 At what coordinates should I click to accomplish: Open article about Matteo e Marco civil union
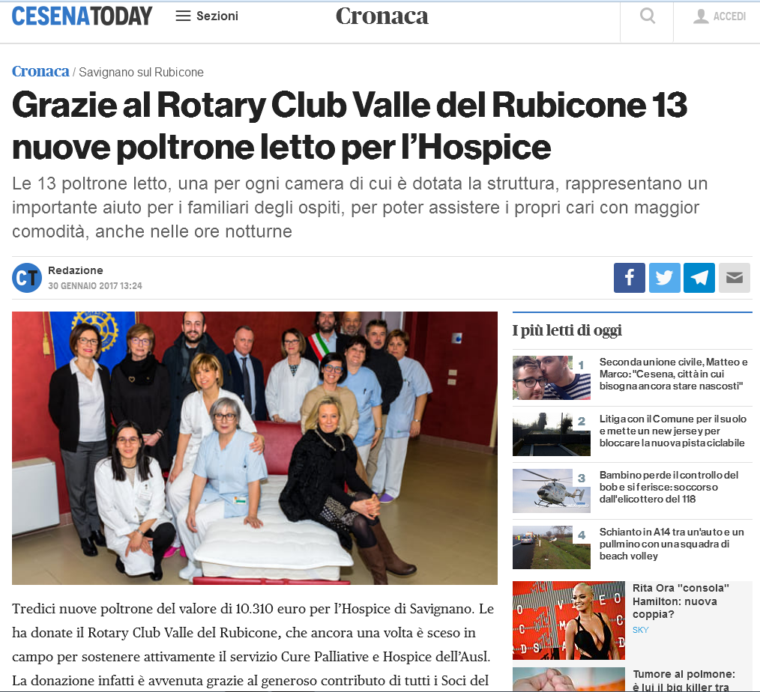(x=673, y=374)
